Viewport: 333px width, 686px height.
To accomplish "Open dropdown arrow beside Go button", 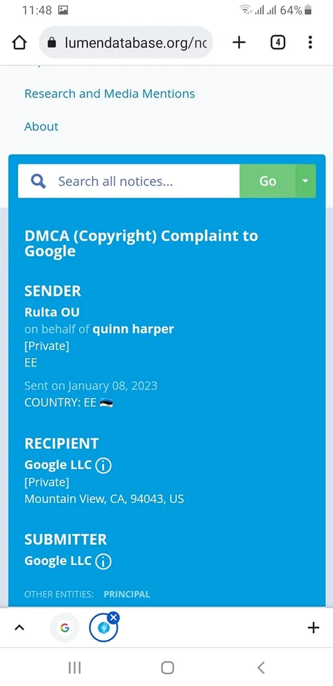I will point(305,181).
